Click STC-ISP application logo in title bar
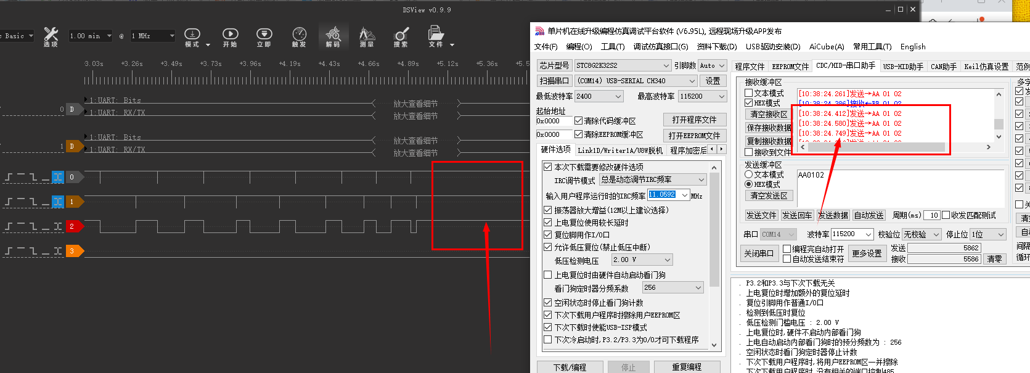 [539, 31]
